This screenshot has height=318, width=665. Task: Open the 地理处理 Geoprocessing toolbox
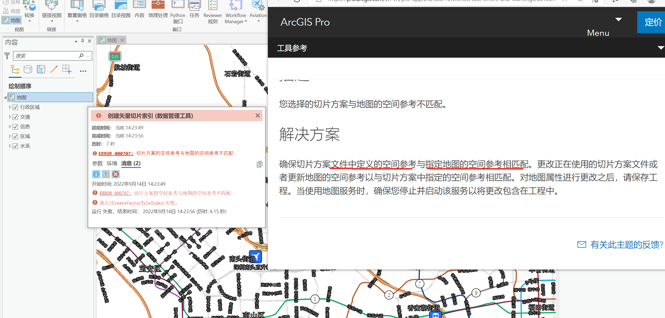[158, 10]
